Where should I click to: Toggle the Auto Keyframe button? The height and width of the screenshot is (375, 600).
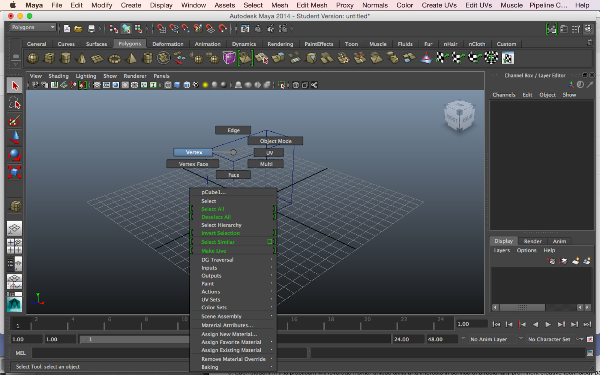580,339
